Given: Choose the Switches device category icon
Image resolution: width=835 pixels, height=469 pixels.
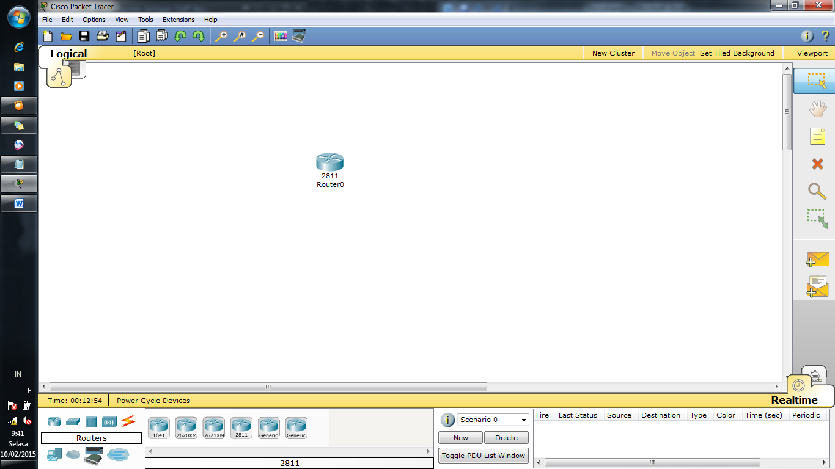Looking at the screenshot, I should (x=73, y=421).
